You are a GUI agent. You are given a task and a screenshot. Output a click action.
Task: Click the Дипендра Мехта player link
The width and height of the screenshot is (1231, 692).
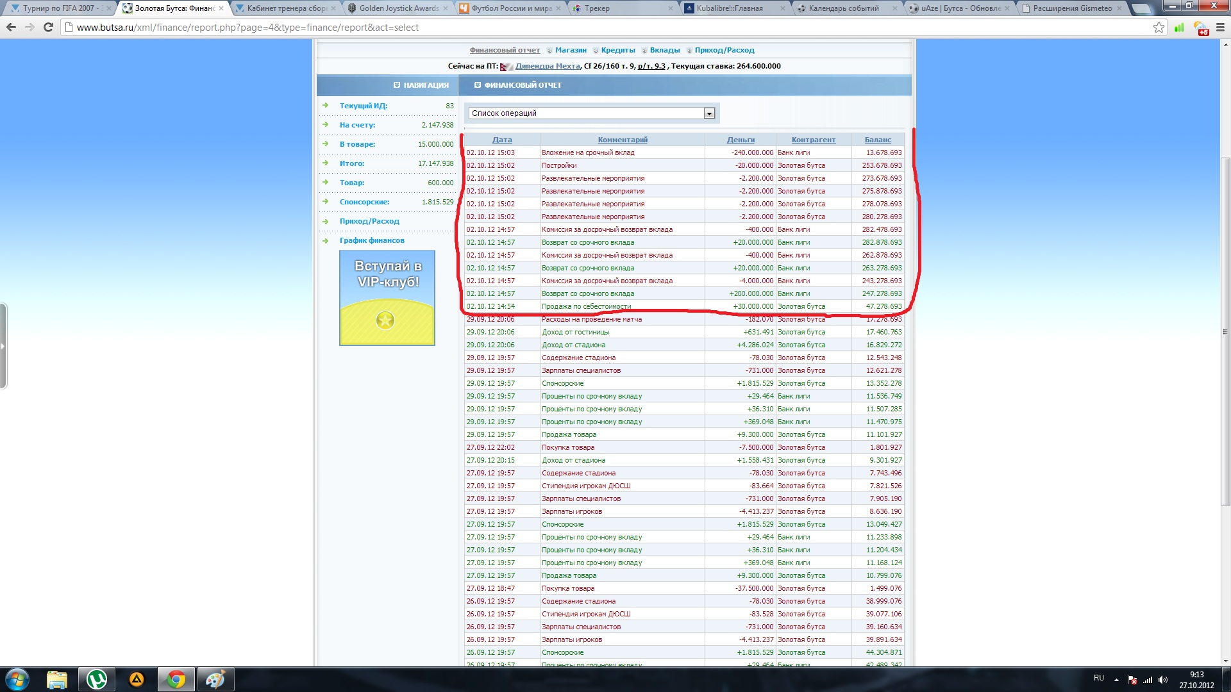tap(547, 66)
